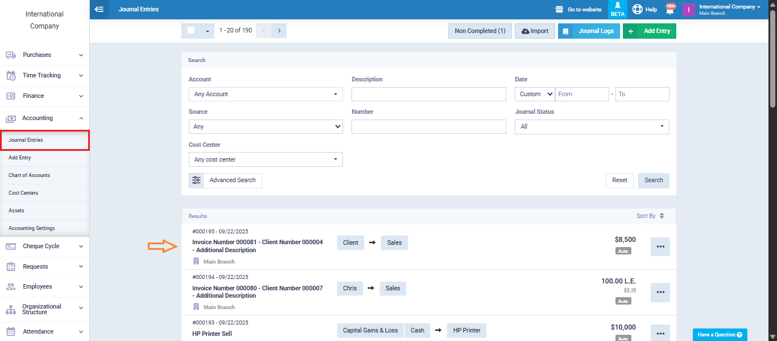Screen dimensions: 777x341
Task: Click Go to website icon link
Action: coord(559,10)
